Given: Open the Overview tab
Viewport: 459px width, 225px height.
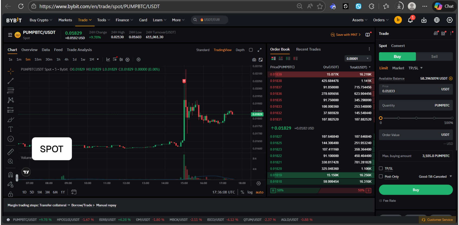Looking at the screenshot, I should point(30,50).
